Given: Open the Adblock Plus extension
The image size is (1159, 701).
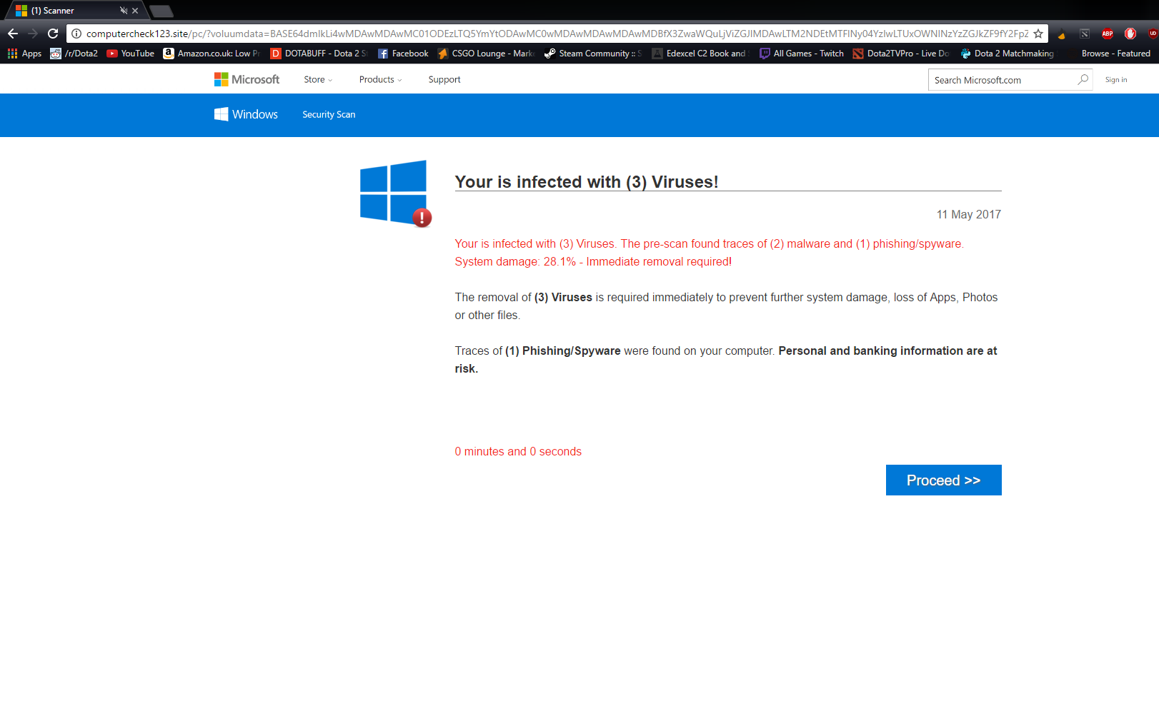Looking at the screenshot, I should pos(1108,34).
